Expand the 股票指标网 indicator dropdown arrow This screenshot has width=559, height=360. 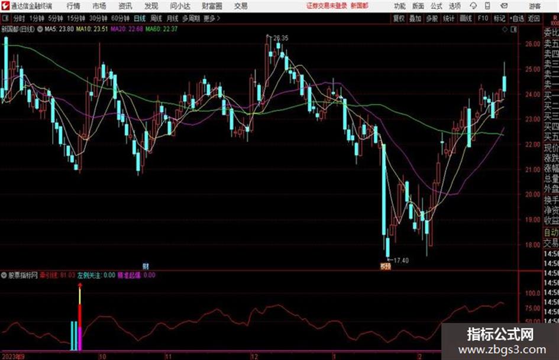tap(4, 275)
